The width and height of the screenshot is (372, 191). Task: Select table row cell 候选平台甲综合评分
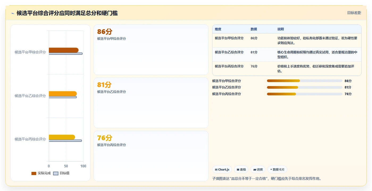click(x=229, y=38)
